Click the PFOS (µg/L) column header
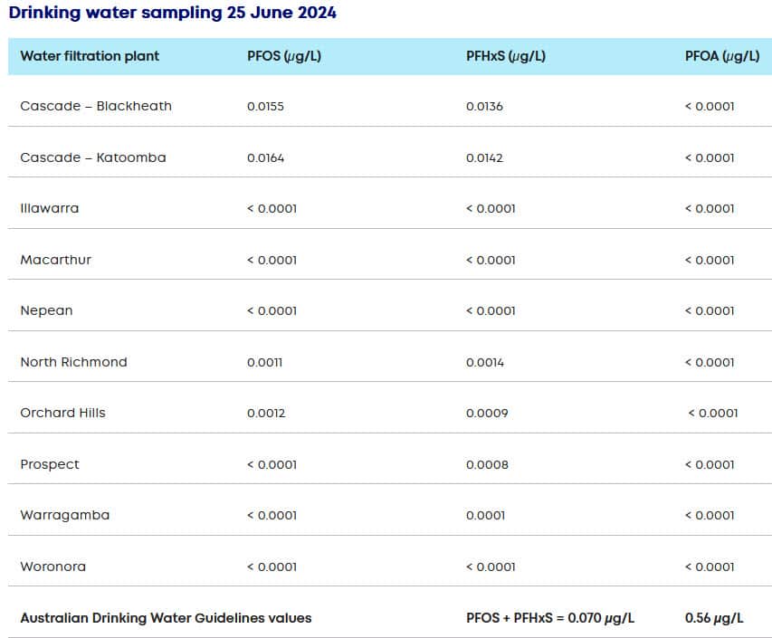Image resolution: width=772 pixels, height=638 pixels. (284, 56)
